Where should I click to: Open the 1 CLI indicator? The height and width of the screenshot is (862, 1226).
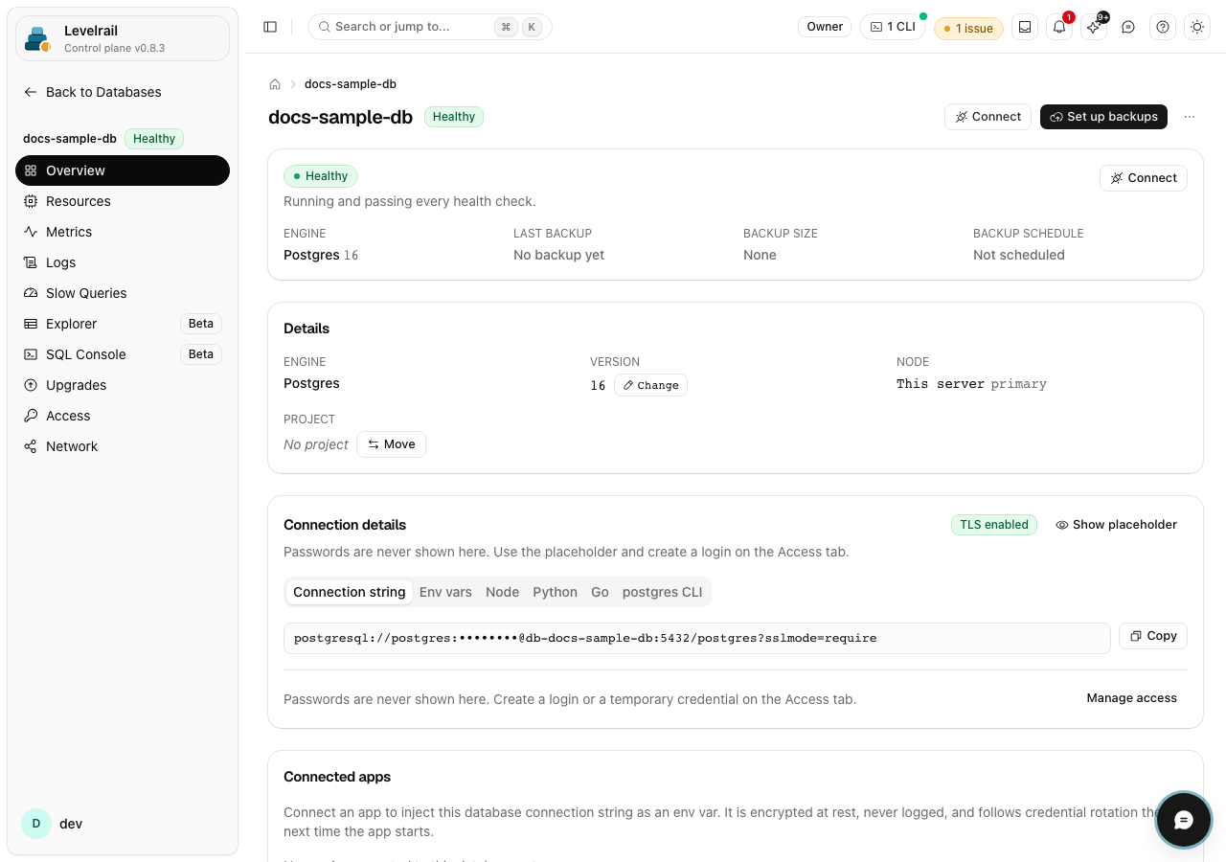(893, 27)
